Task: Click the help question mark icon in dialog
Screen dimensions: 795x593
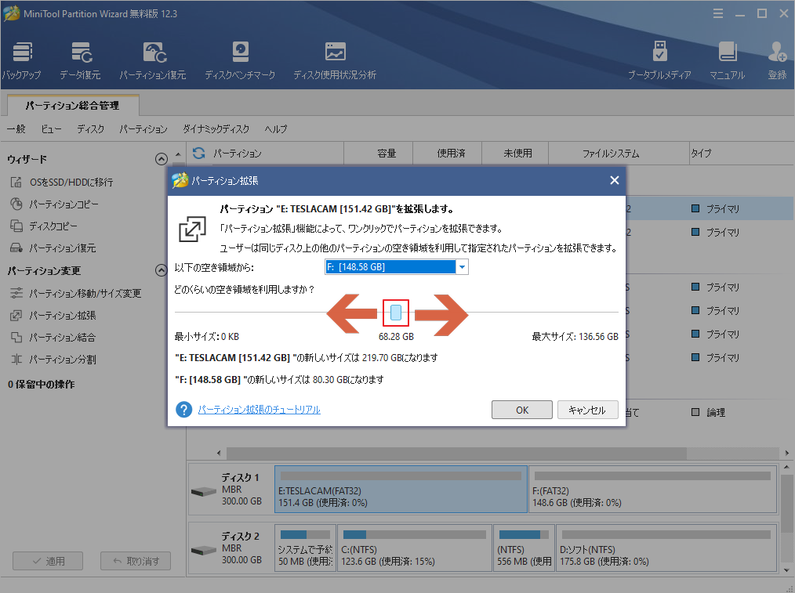Action: [184, 409]
